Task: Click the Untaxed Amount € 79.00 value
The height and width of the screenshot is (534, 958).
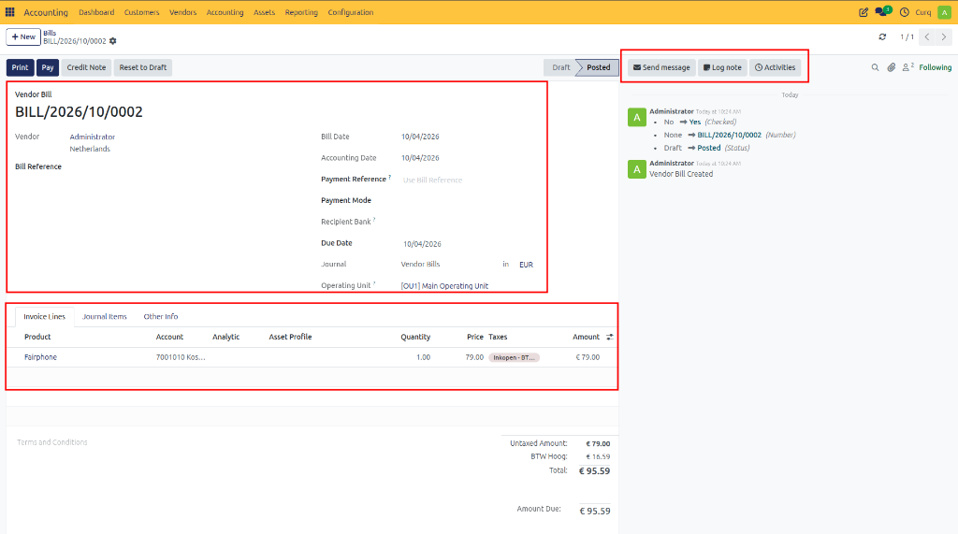Action: tap(598, 443)
